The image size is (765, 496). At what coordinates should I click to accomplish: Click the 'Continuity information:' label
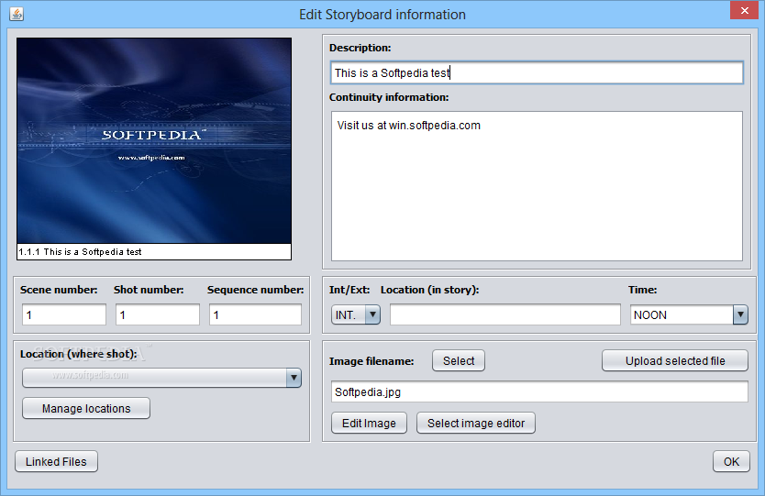pyautogui.click(x=389, y=97)
